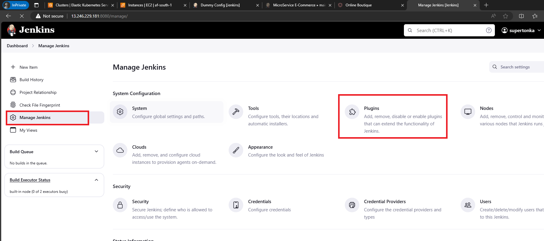This screenshot has height=241, width=544.
Task: Open browser split screen icon
Action: coord(522,16)
